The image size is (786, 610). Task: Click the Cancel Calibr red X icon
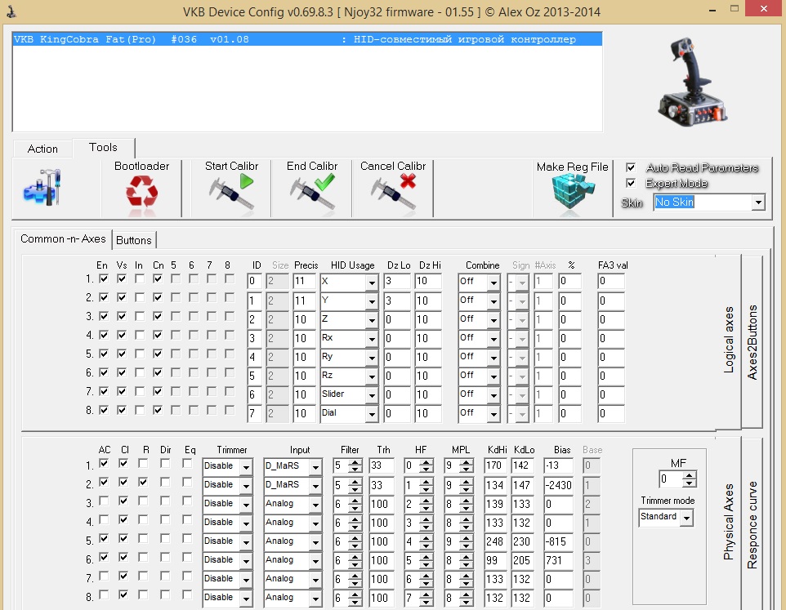(393, 192)
